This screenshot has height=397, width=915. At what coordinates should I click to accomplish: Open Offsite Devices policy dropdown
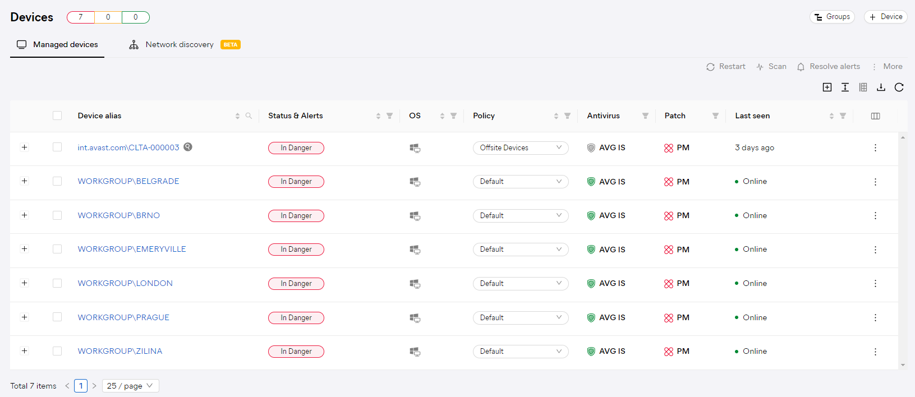pyautogui.click(x=521, y=148)
